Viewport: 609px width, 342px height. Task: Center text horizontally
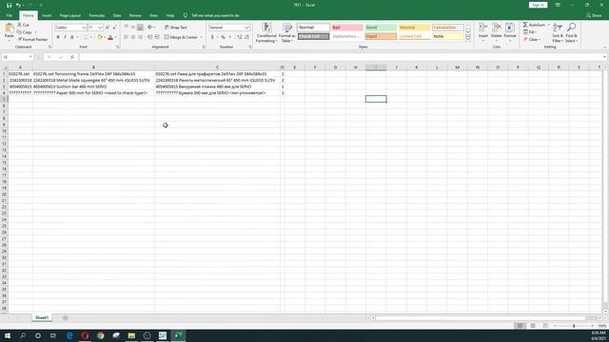coord(133,37)
